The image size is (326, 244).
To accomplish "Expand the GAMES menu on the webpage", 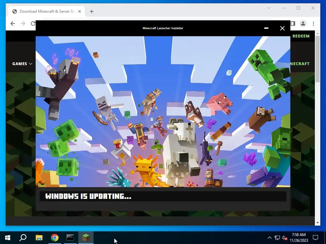I will (x=22, y=64).
